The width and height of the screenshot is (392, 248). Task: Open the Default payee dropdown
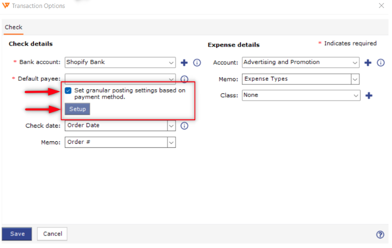(x=120, y=78)
